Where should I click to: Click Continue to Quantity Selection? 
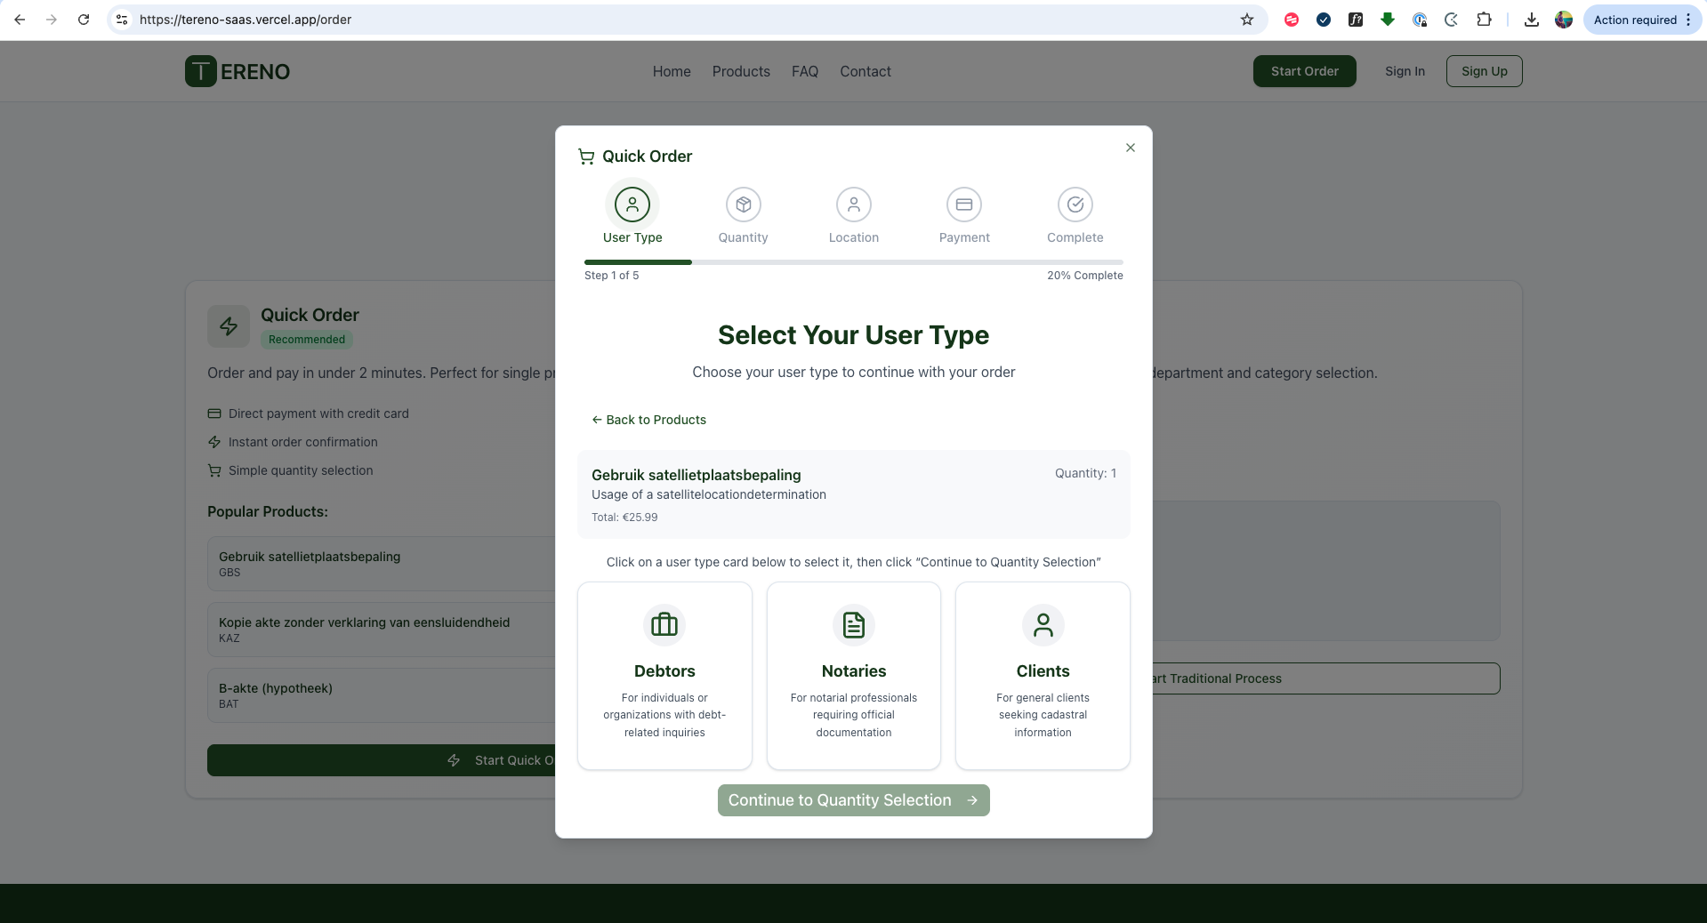[854, 800]
